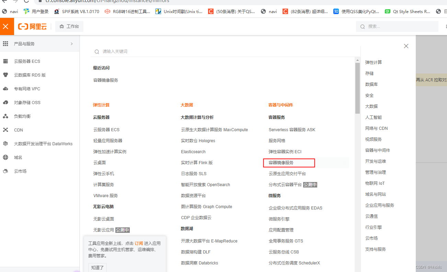Open 云原生大数据计算服务 MaxCompute link
Viewport: 447px width, 272px height.
(x=215, y=130)
